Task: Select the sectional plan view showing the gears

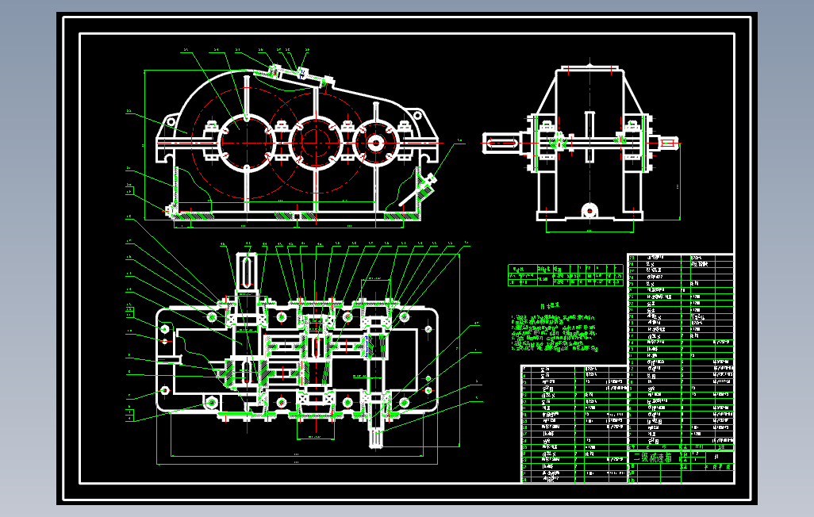Action: 297,350
